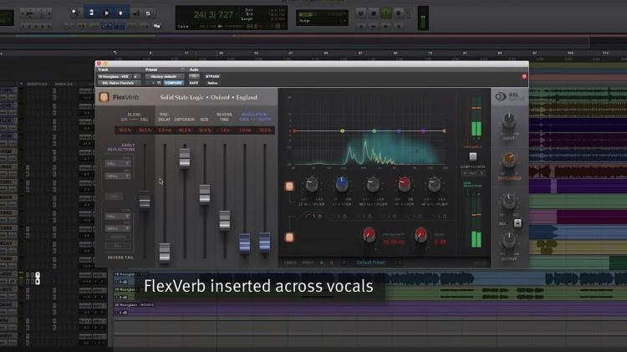Click the Dry/Wet mix knob
The width and height of the screenshot is (627, 352).
coord(509,202)
